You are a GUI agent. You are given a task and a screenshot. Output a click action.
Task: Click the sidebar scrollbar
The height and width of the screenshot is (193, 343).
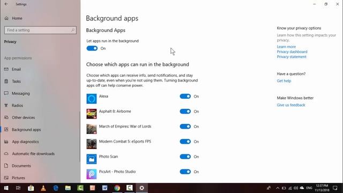click(80, 137)
